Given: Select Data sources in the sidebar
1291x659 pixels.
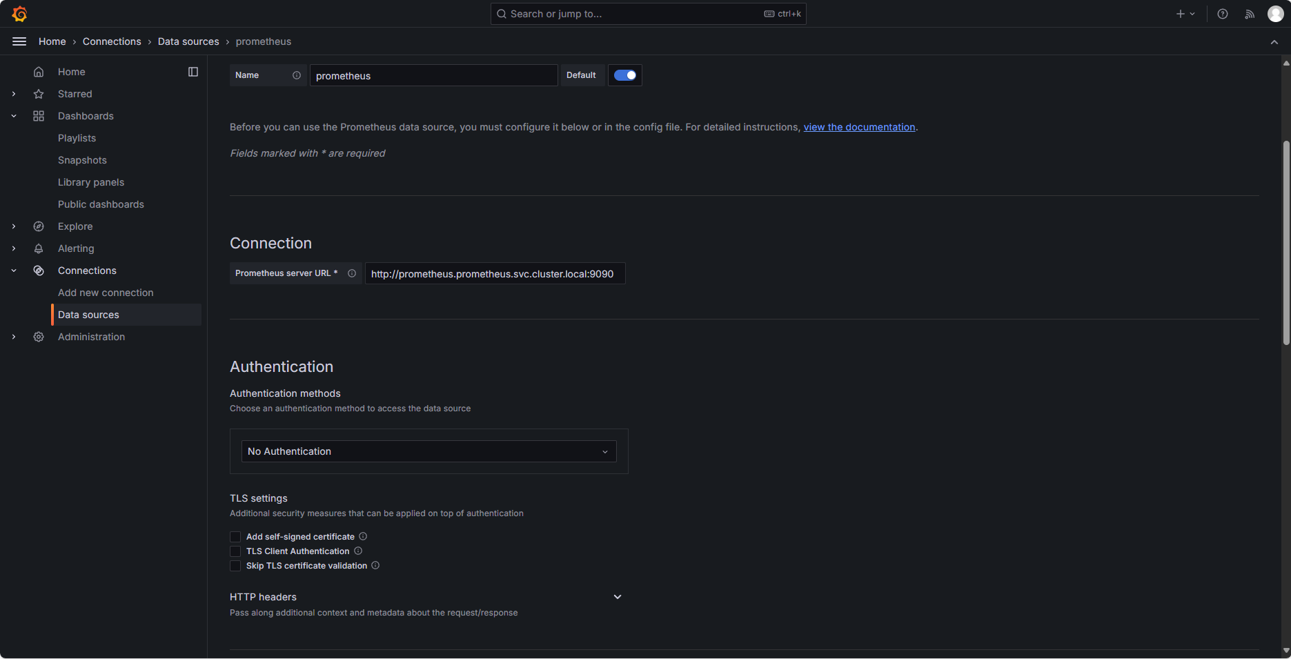Looking at the screenshot, I should (x=126, y=315).
